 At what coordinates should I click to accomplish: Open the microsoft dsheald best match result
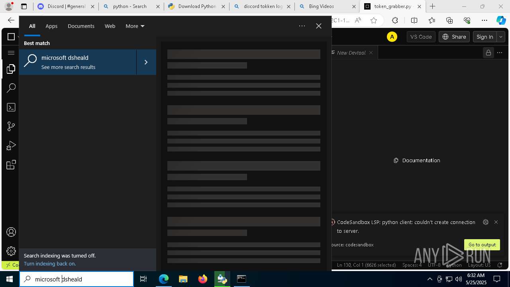point(78,62)
